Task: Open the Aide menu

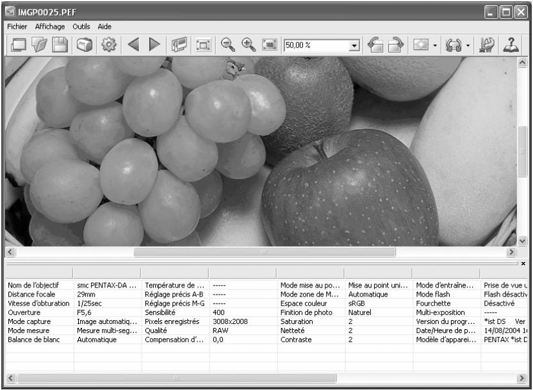Action: click(104, 26)
